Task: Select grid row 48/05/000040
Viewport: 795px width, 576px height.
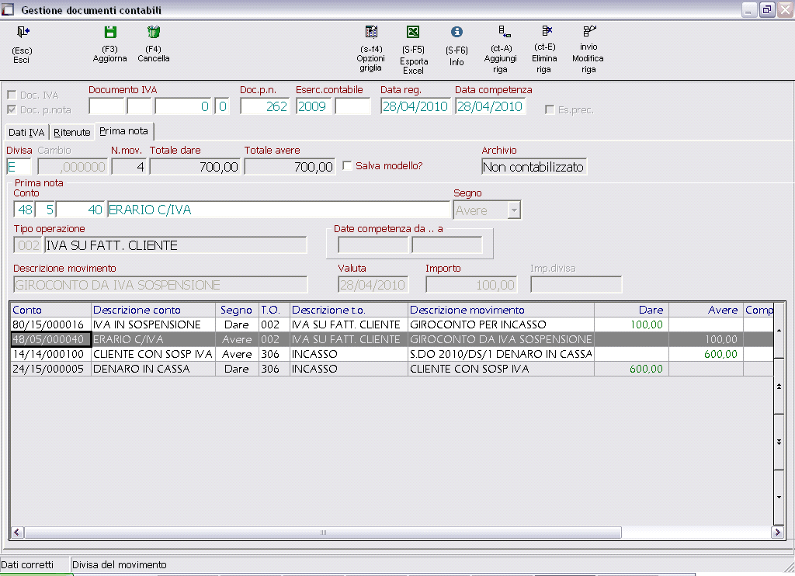Action: (391, 339)
